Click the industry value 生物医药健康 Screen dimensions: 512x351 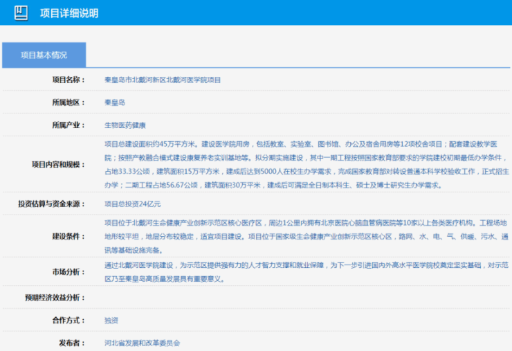[125, 125]
